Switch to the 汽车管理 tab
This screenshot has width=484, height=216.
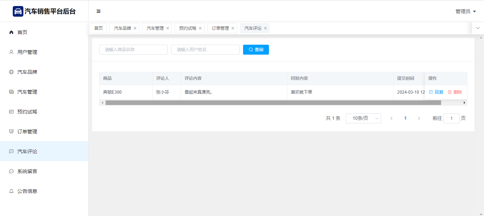coord(157,28)
